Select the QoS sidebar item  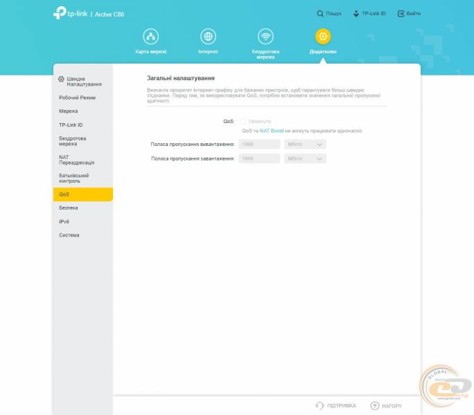[x=83, y=194]
